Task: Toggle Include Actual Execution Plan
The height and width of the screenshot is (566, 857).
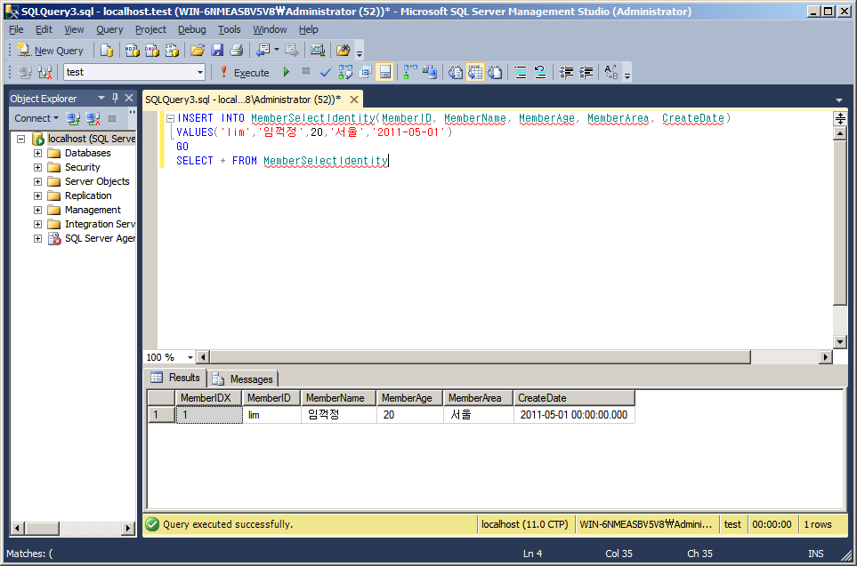Action: pyautogui.click(x=410, y=72)
